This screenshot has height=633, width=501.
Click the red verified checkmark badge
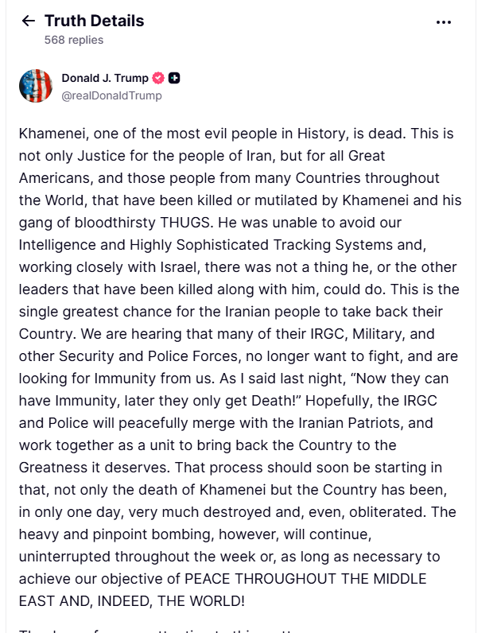158,78
